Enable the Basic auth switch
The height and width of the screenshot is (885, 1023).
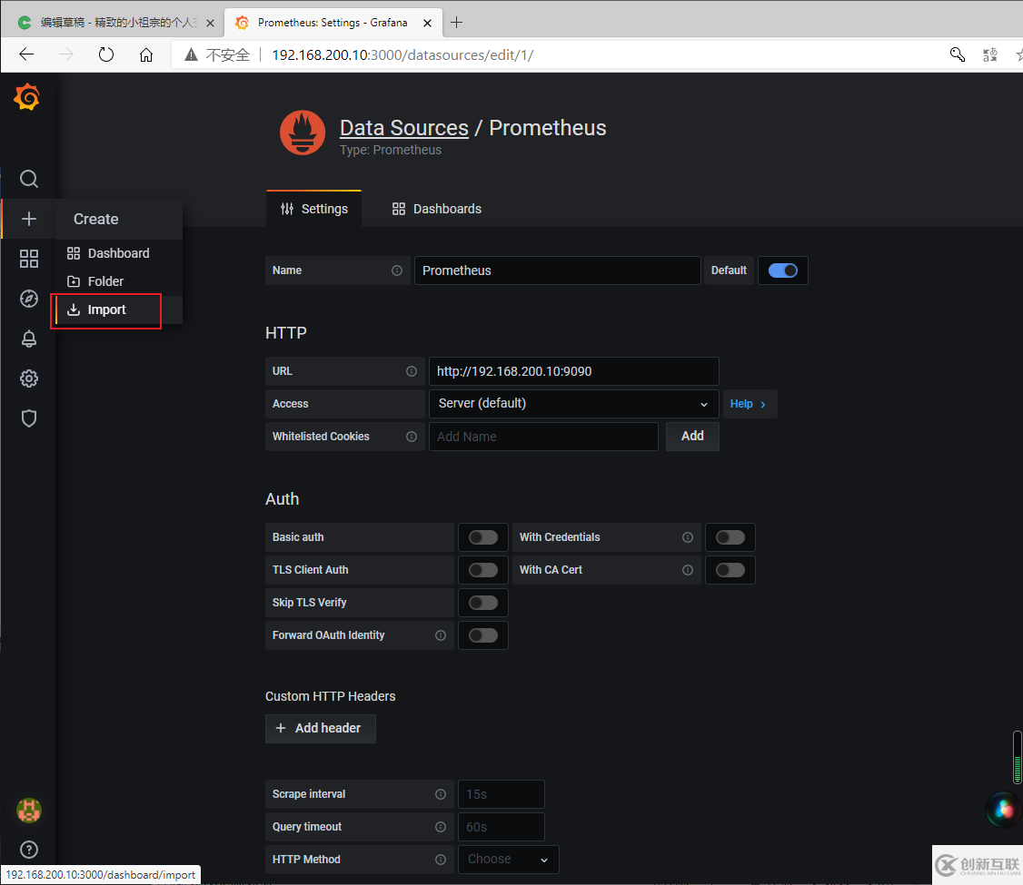[x=482, y=537]
